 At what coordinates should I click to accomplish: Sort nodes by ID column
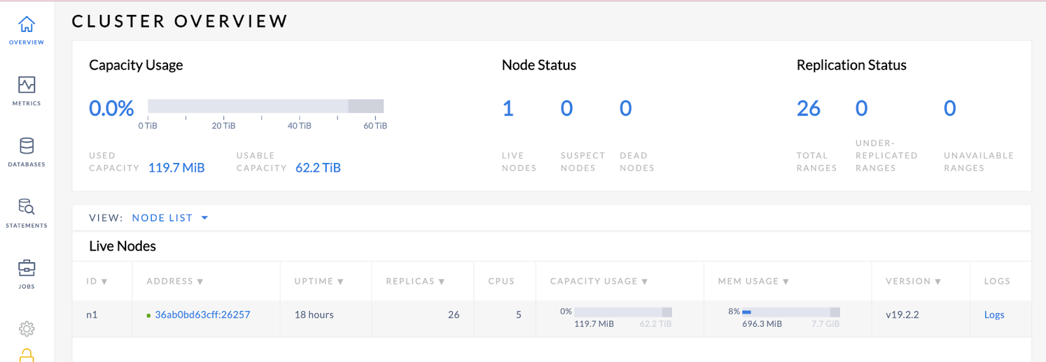click(x=96, y=281)
